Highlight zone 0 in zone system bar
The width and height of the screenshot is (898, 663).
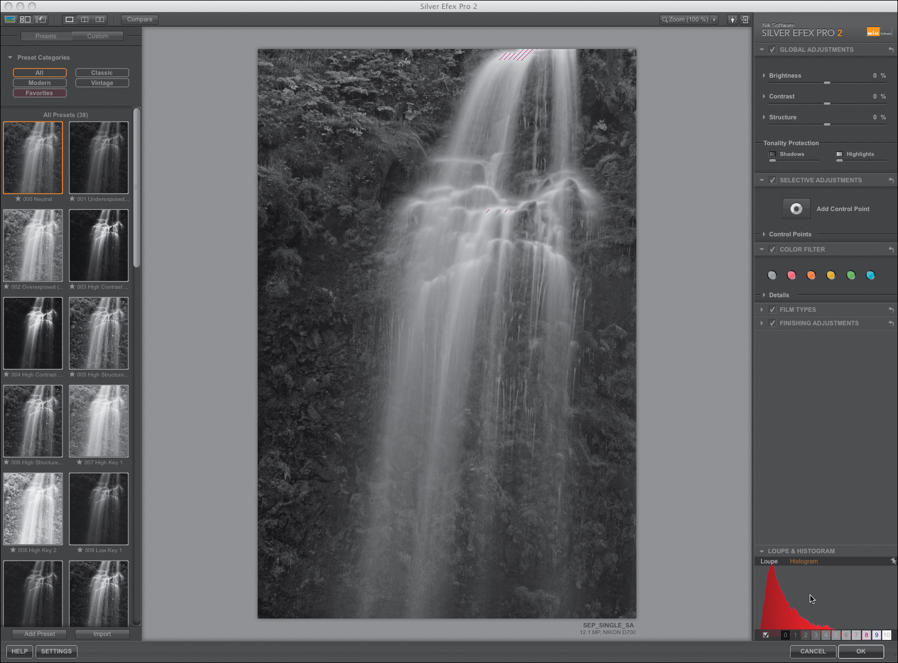point(785,635)
